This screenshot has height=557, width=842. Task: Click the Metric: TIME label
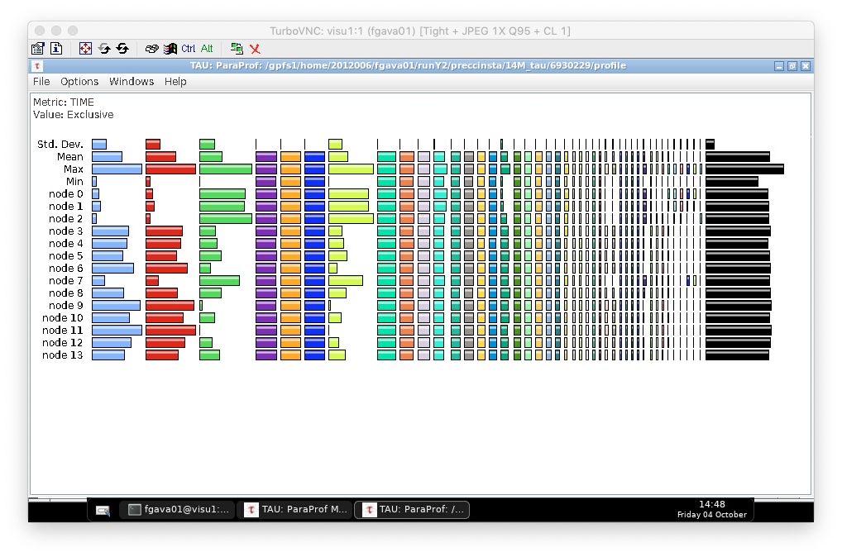[64, 102]
